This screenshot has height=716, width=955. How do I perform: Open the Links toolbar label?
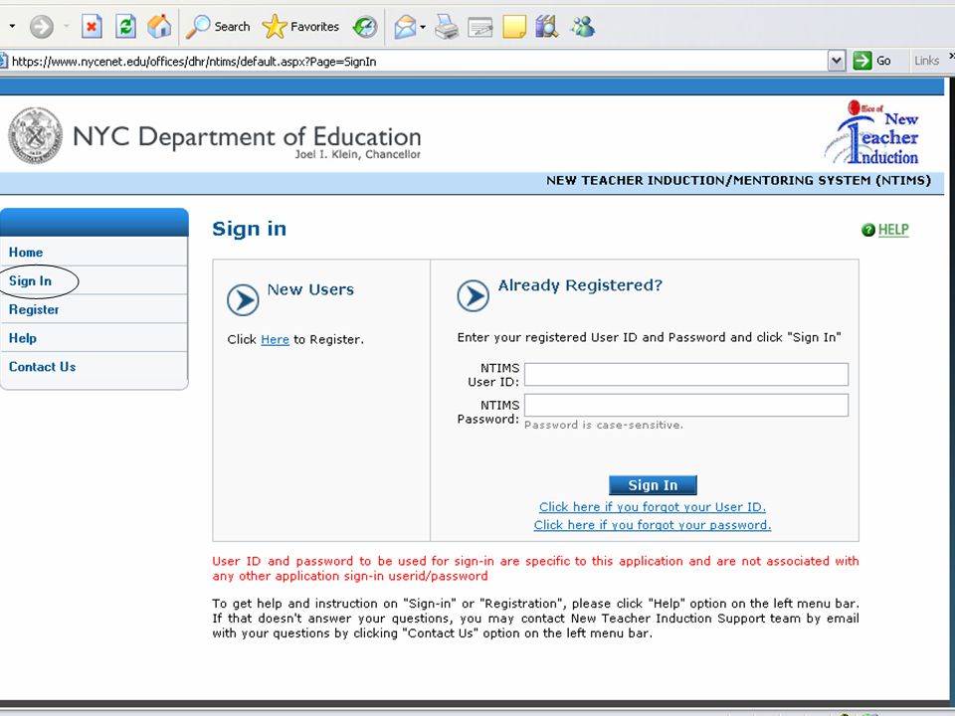pyautogui.click(x=926, y=61)
